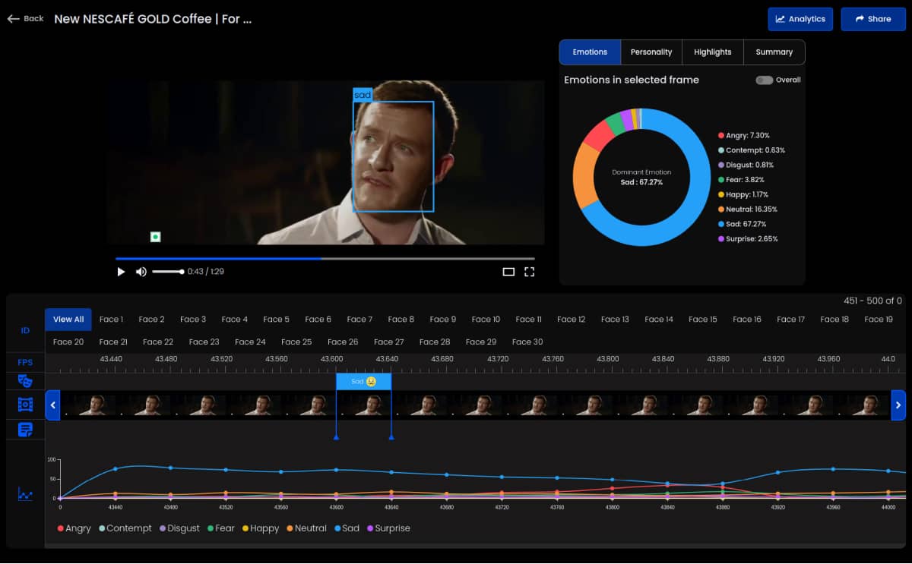The height and width of the screenshot is (564, 912).
Task: Open the transcript notes sidebar icon
Action: pyautogui.click(x=25, y=430)
